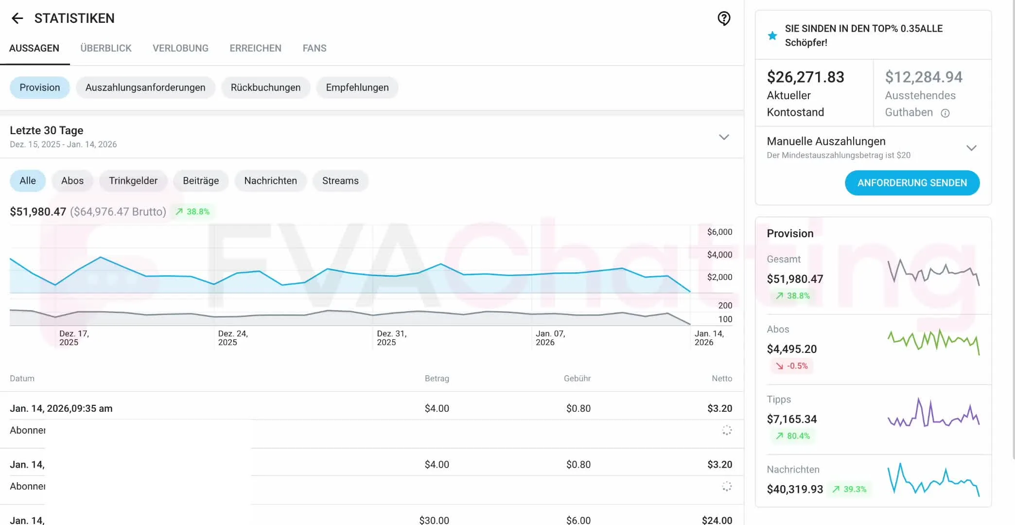The width and height of the screenshot is (1015, 525).
Task: Toggle the Trinkgelder earnings filter
Action: tap(133, 181)
